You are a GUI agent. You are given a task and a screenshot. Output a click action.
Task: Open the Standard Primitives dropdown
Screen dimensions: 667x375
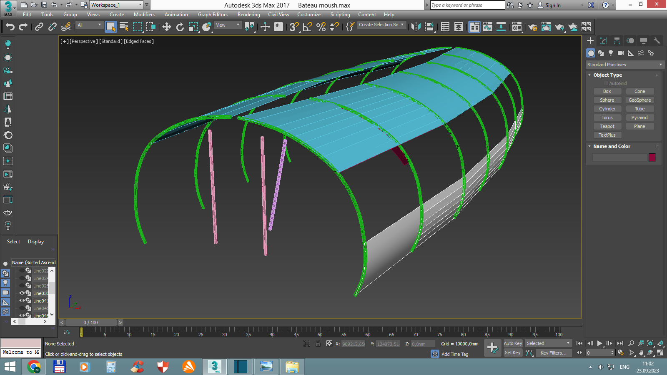click(624, 65)
